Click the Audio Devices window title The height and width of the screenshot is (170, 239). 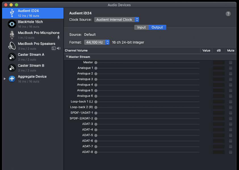(119, 5)
